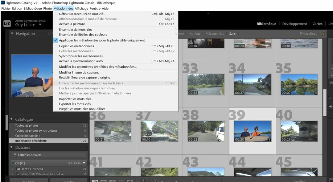Click the Lrc logo badge
Viewport: 333px width, 182px height.
[x=7, y=23]
